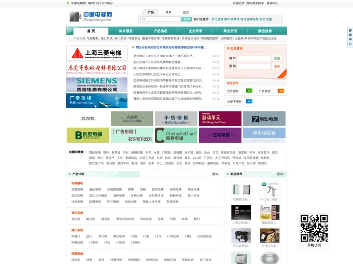Open the SIEMENS 西继电梯有限公司 banner
This screenshot has width=353, height=264.
[97, 85]
